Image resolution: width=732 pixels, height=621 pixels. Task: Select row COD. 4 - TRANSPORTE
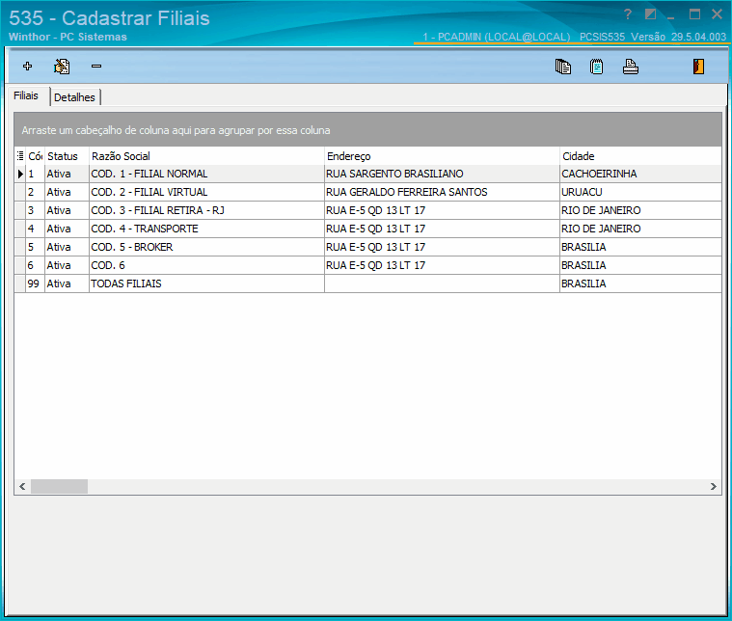(x=367, y=229)
